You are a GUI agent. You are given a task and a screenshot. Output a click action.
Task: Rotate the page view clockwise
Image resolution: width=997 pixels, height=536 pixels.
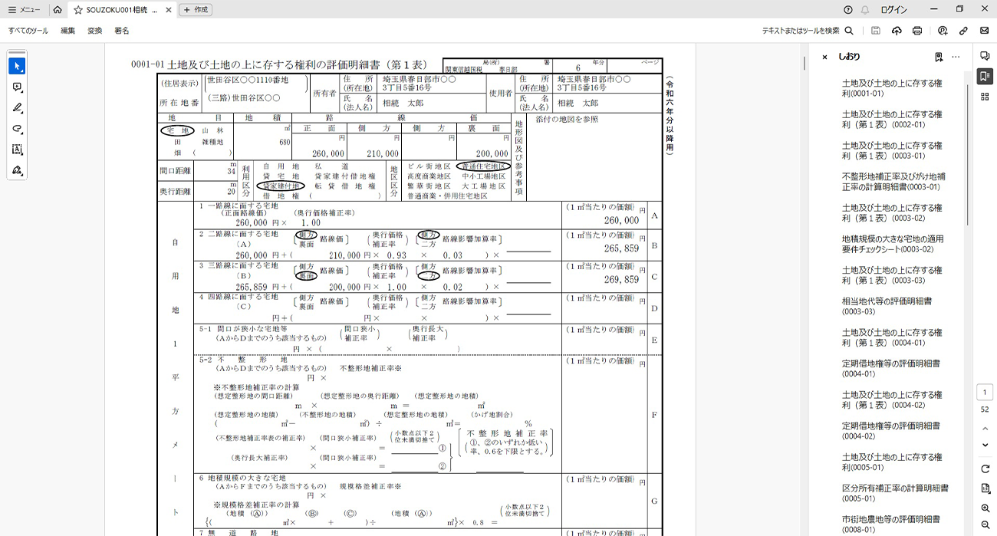click(x=985, y=469)
